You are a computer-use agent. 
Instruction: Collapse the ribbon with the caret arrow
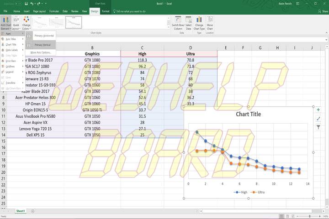pos(326,33)
